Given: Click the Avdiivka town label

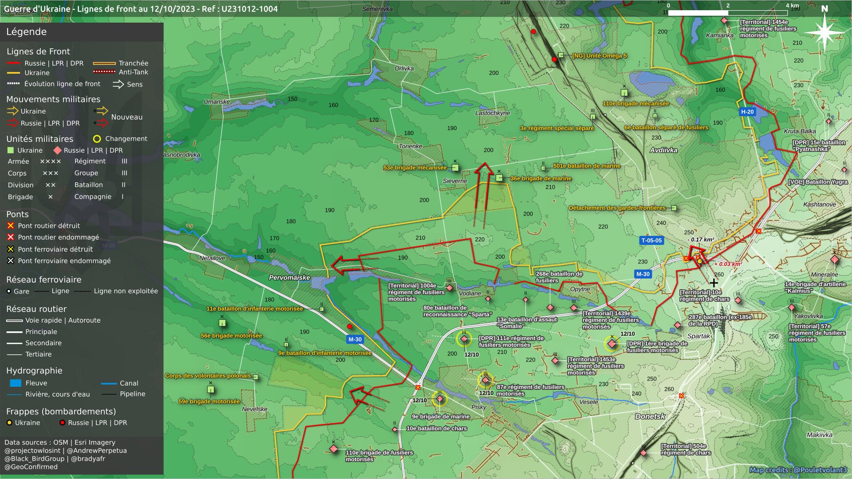Looking at the screenshot, I should 663,150.
